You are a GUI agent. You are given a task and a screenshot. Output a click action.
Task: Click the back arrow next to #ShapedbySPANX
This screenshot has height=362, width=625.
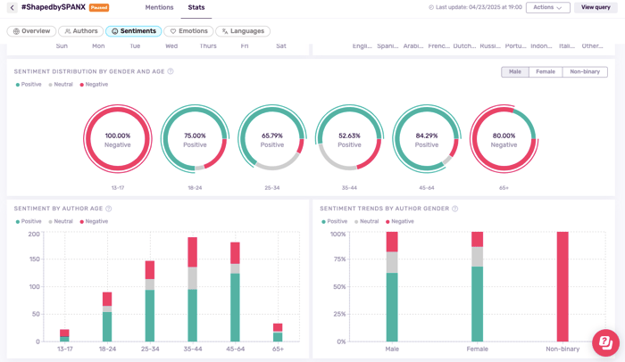tap(12, 8)
